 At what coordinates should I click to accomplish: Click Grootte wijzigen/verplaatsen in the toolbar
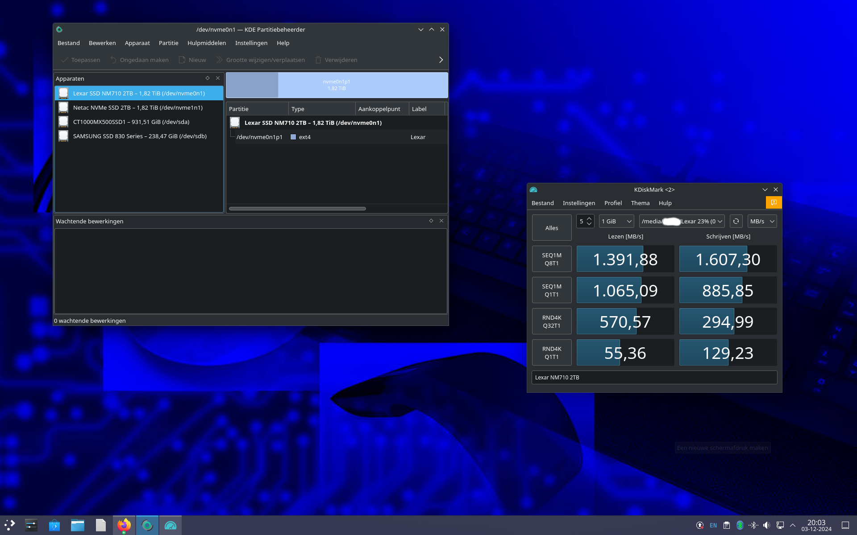(260, 60)
